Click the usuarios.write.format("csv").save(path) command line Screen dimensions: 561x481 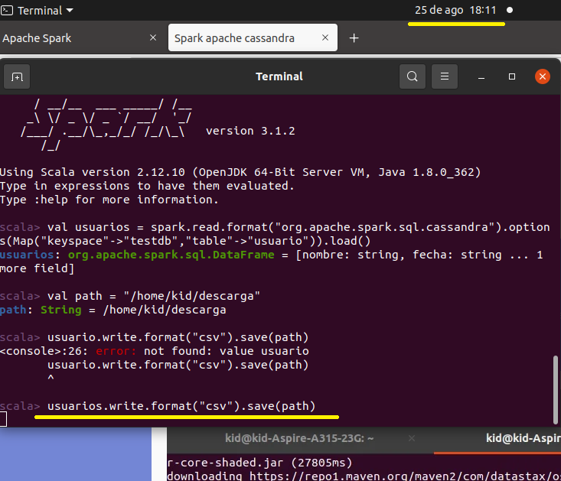pos(181,406)
